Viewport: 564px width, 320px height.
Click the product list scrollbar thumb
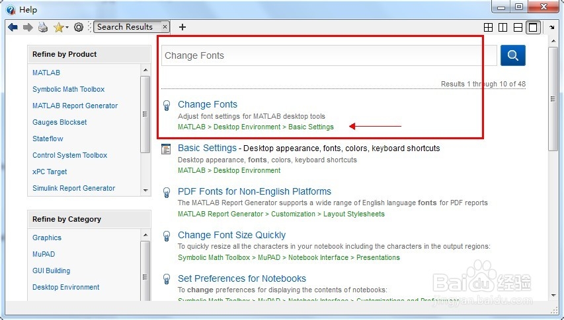145,114
